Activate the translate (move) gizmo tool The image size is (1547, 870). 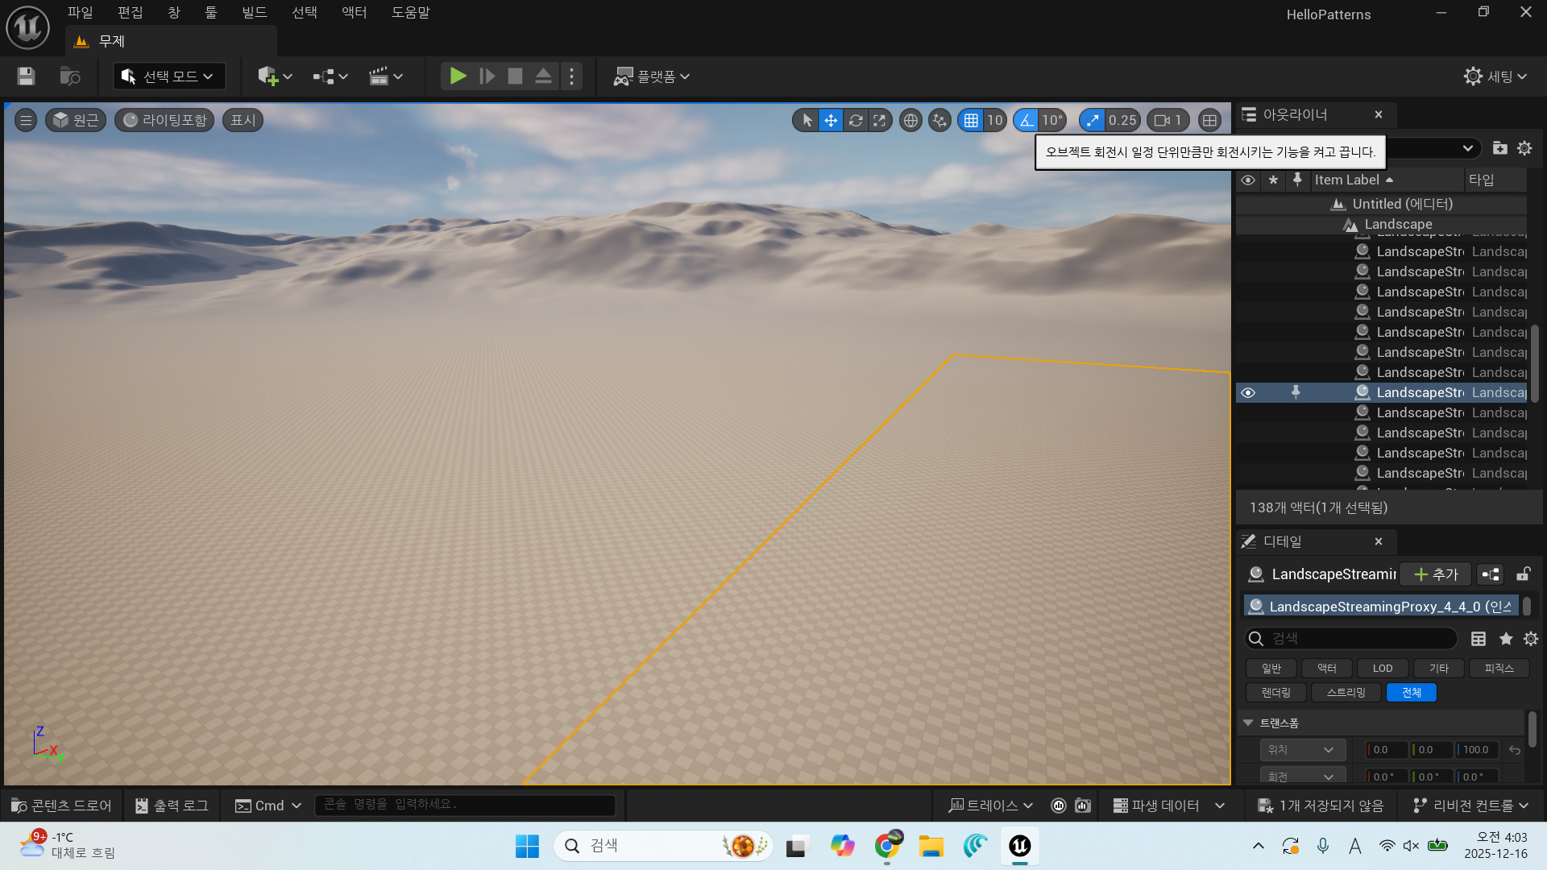(831, 121)
